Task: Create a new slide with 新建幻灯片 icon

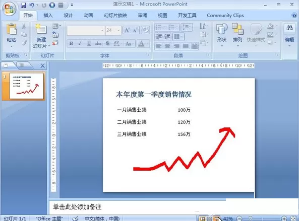Action: pyautogui.click(x=41, y=30)
